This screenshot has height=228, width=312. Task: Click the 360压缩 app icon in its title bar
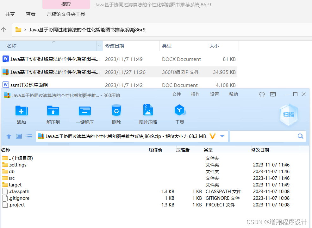point(7,95)
